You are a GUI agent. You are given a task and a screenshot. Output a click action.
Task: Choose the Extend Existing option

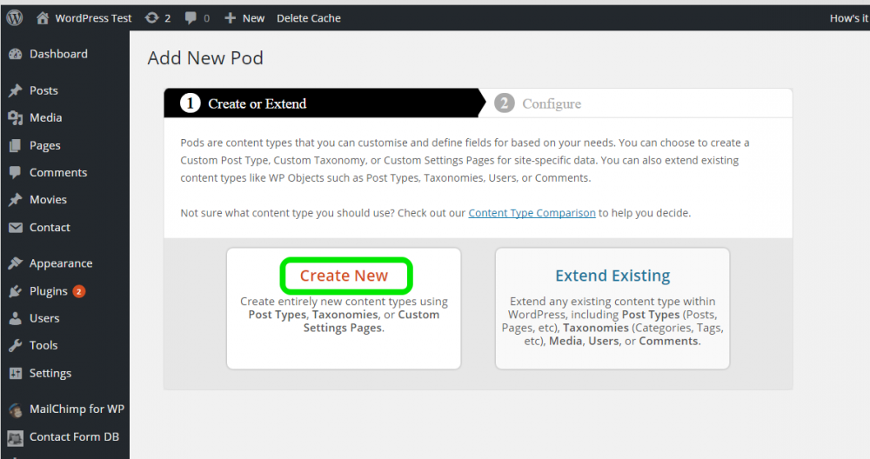[x=612, y=276]
